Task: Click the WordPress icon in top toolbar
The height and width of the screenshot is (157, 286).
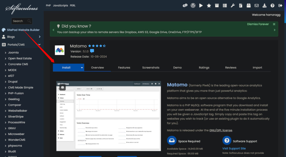Action: [x=193, y=6]
